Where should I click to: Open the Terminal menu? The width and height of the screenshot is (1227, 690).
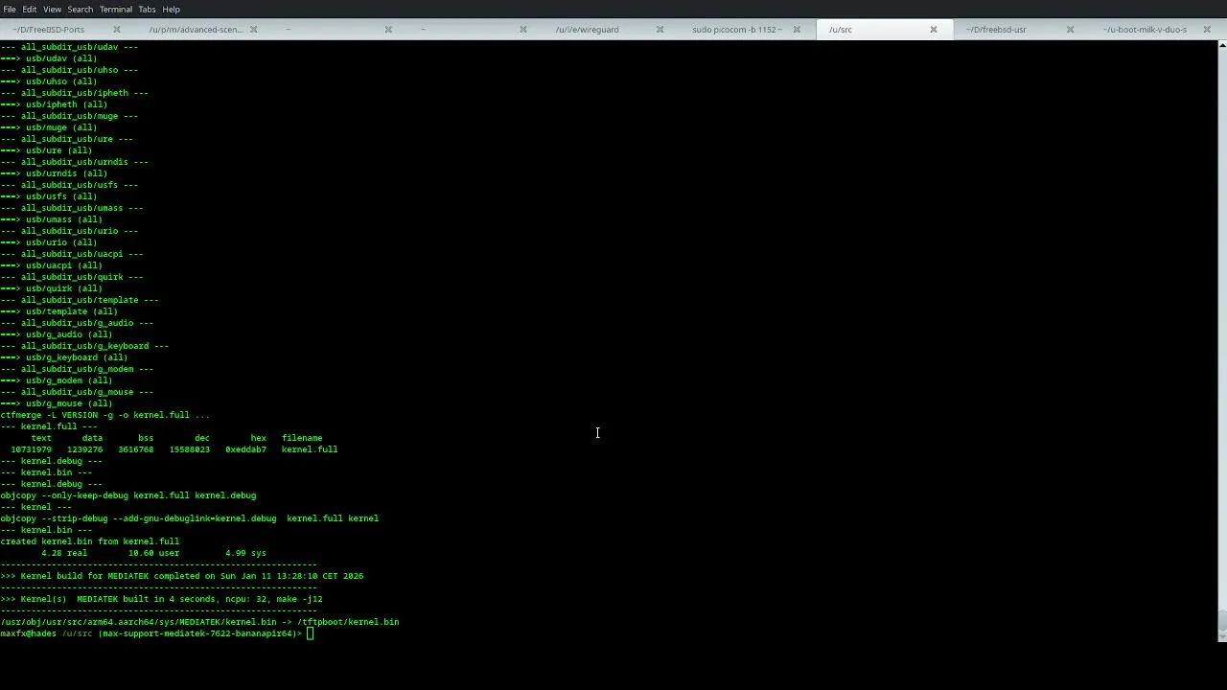tap(116, 9)
